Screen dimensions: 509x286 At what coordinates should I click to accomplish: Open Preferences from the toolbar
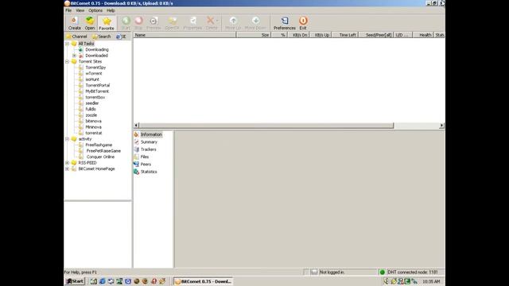[285, 23]
